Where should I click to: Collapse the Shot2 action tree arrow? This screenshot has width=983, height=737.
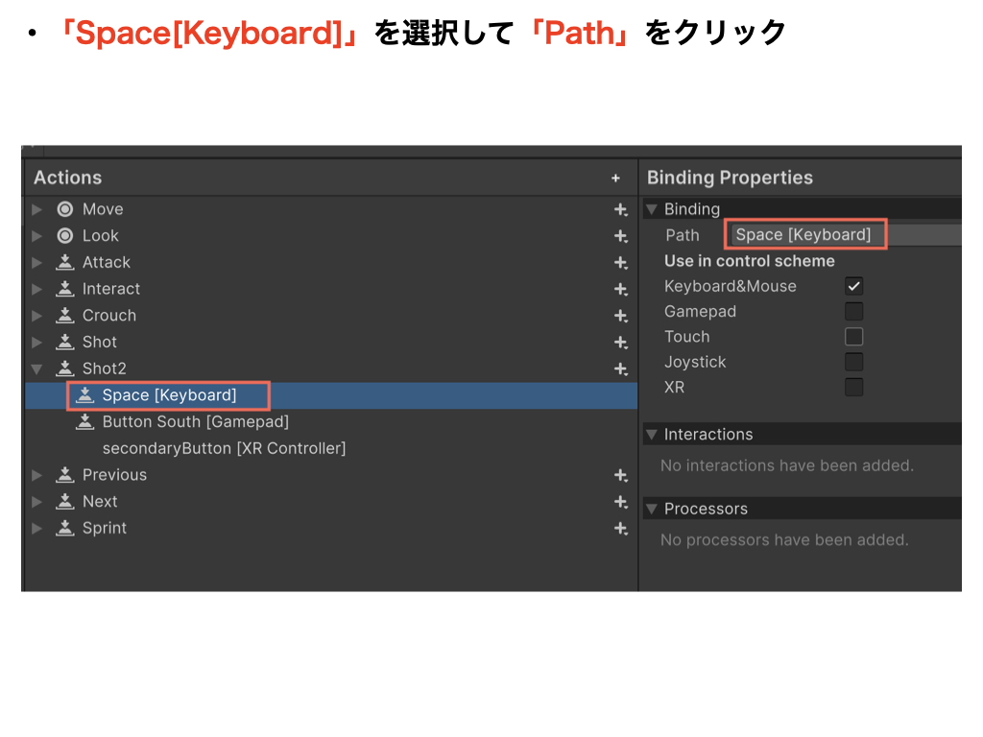coord(37,368)
